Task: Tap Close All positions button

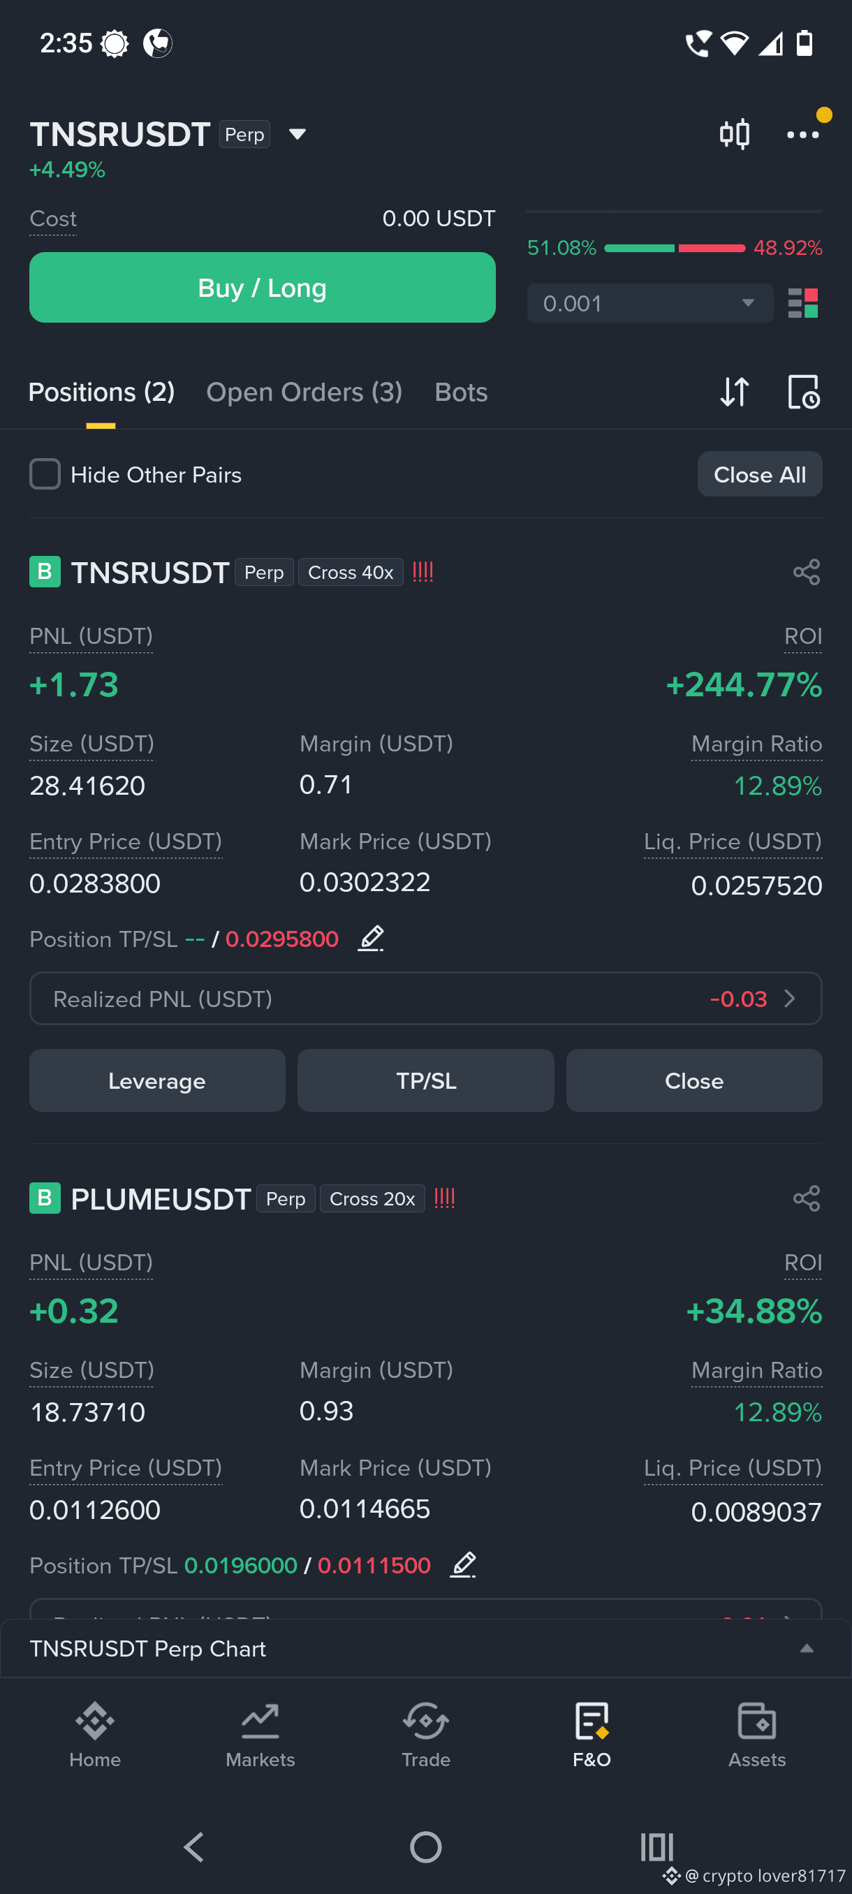Action: coord(759,474)
